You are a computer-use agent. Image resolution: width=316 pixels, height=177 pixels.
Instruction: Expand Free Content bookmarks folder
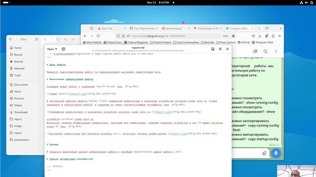[x=226, y=42]
